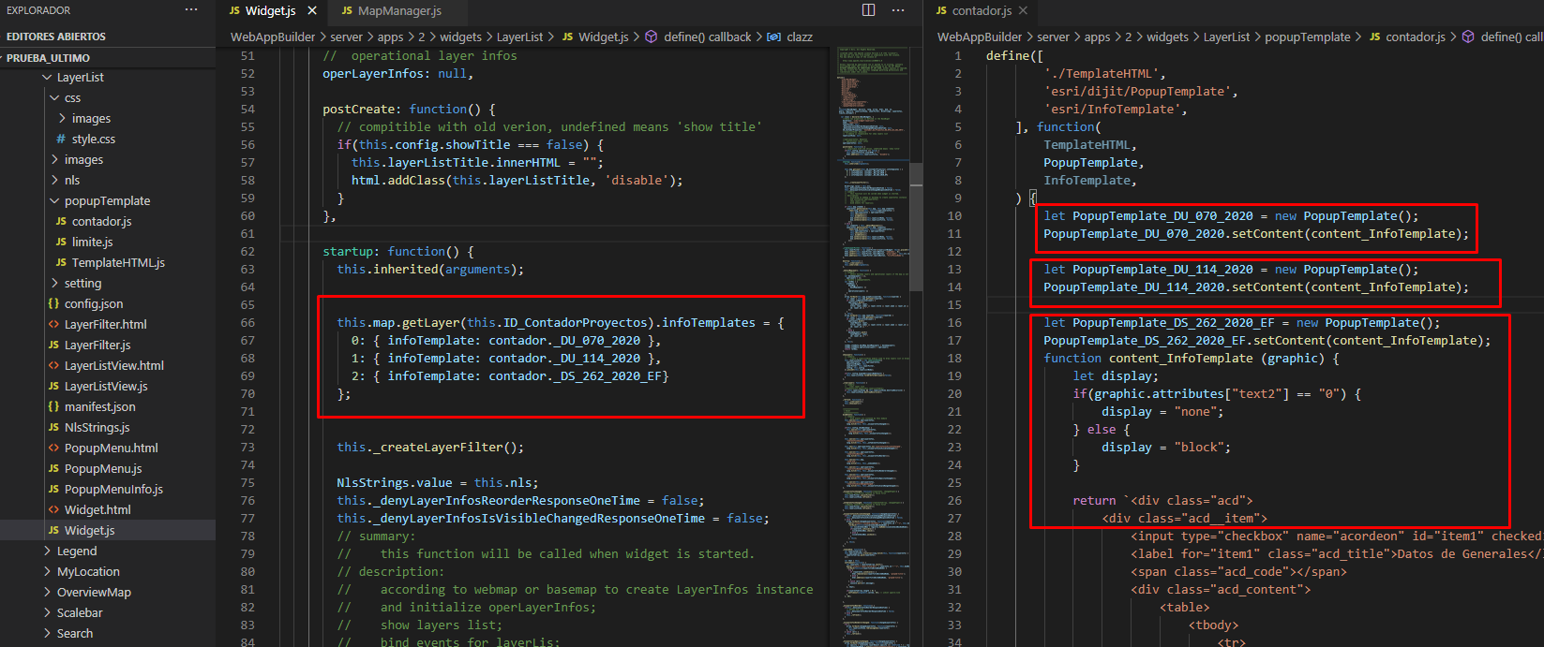Expand the MyLocation folder
The height and width of the screenshot is (647, 1544).
[x=88, y=572]
